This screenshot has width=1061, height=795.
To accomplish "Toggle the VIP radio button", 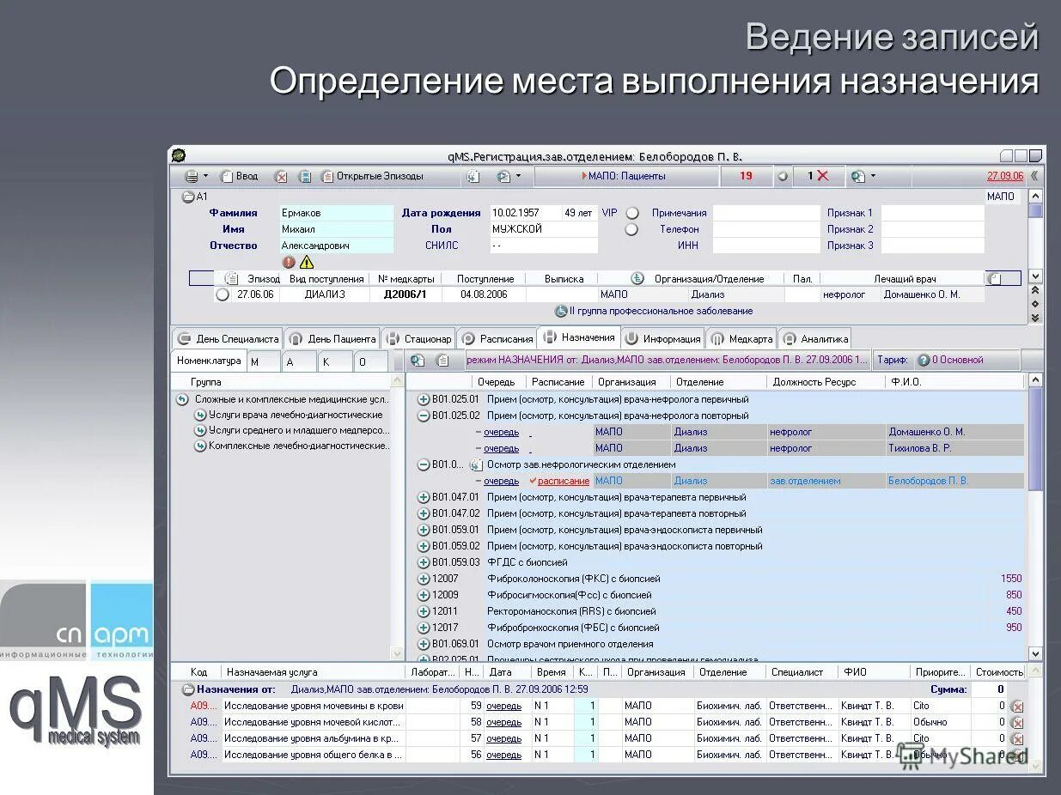I will tap(633, 212).
